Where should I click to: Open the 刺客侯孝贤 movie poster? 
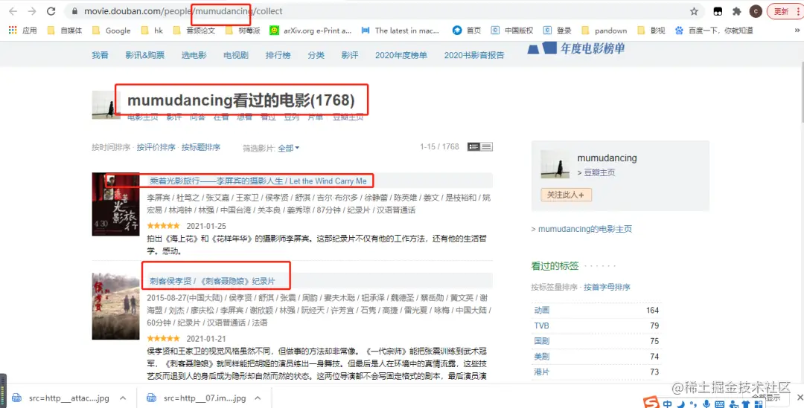coord(116,306)
